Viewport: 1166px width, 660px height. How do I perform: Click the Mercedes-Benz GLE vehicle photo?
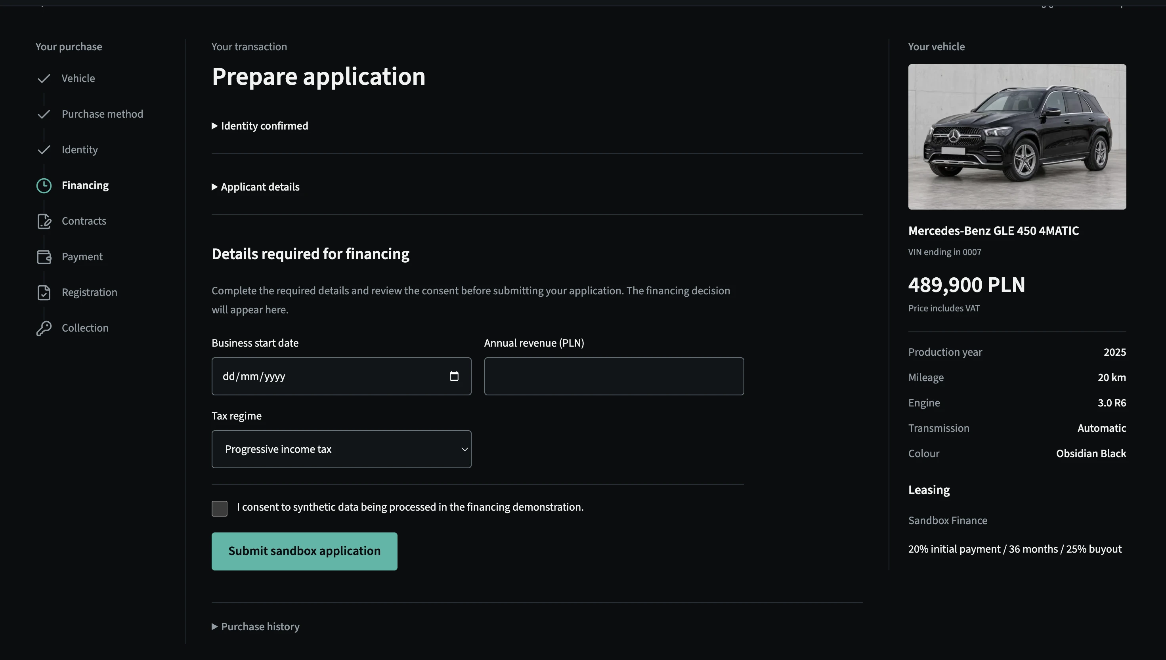[1017, 137]
